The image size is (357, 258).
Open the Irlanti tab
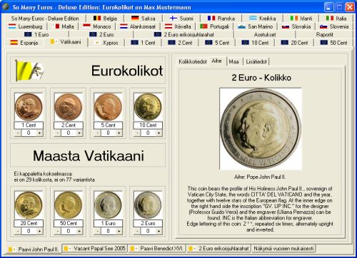301,19
